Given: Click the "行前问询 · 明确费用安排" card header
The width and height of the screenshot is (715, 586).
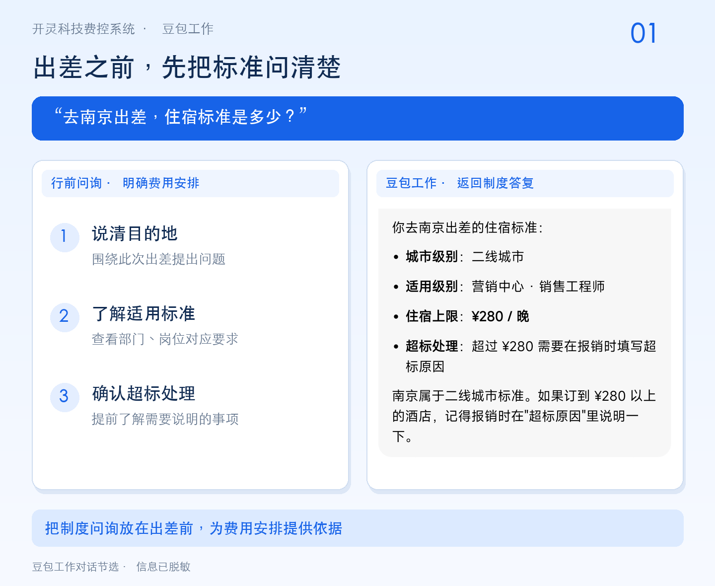Looking at the screenshot, I should [x=190, y=183].
